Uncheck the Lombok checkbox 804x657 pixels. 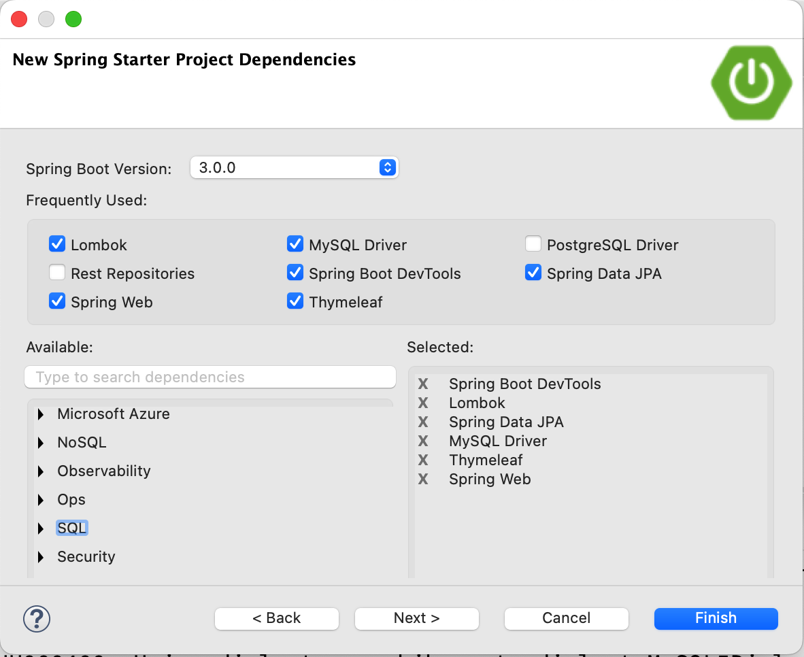(57, 244)
